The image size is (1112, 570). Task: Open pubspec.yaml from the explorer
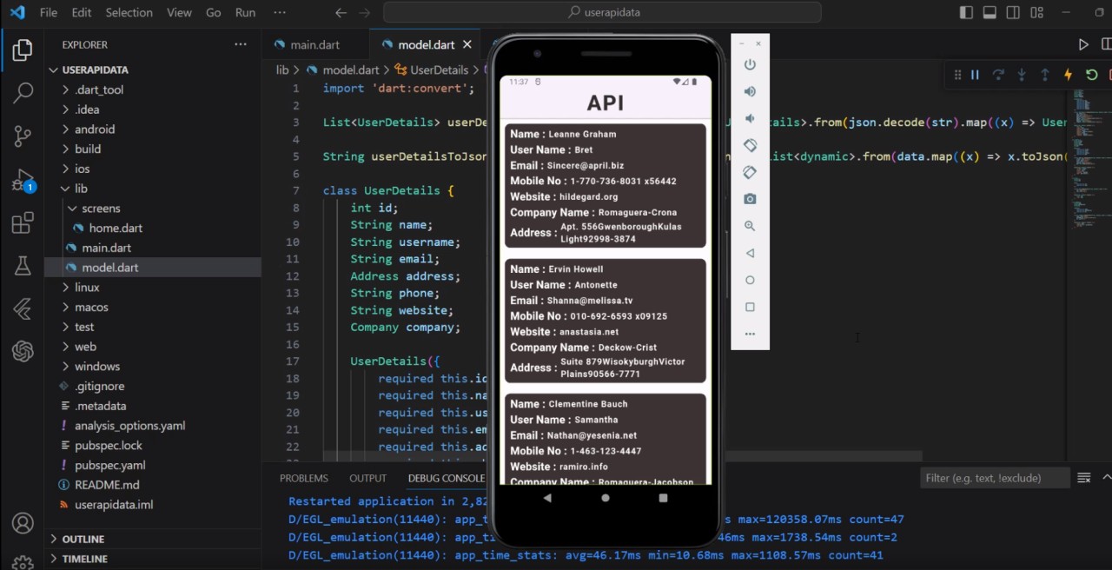click(109, 465)
